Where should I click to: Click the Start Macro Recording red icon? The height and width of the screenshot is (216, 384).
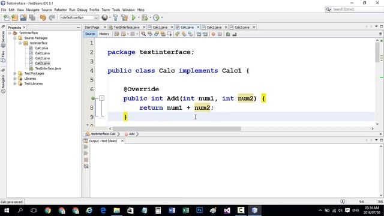pos(214,34)
